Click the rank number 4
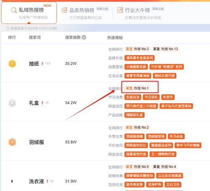The image size is (210, 191). pos(12,181)
